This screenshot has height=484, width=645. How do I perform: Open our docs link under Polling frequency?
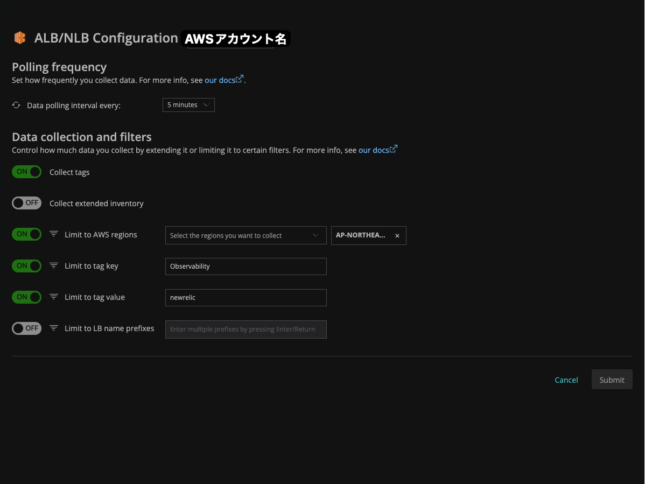point(224,80)
